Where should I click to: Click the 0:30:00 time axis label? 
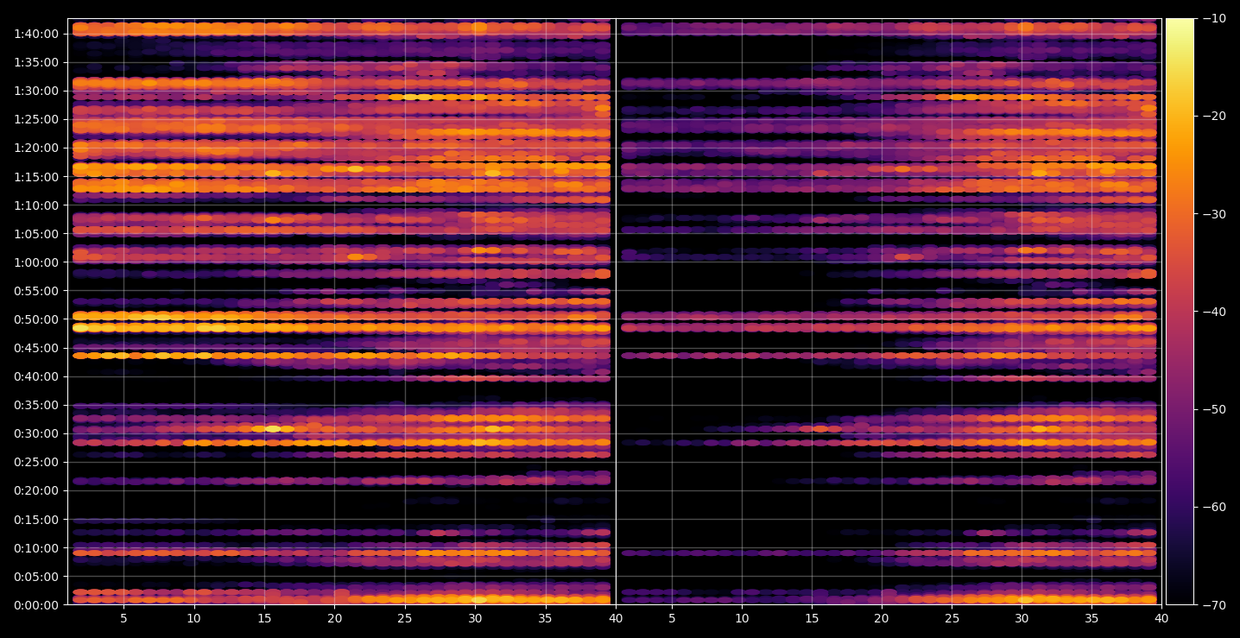[36, 433]
